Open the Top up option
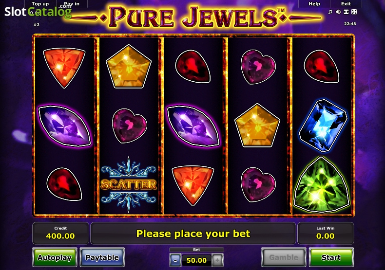The image size is (385, 270). click(40, 4)
